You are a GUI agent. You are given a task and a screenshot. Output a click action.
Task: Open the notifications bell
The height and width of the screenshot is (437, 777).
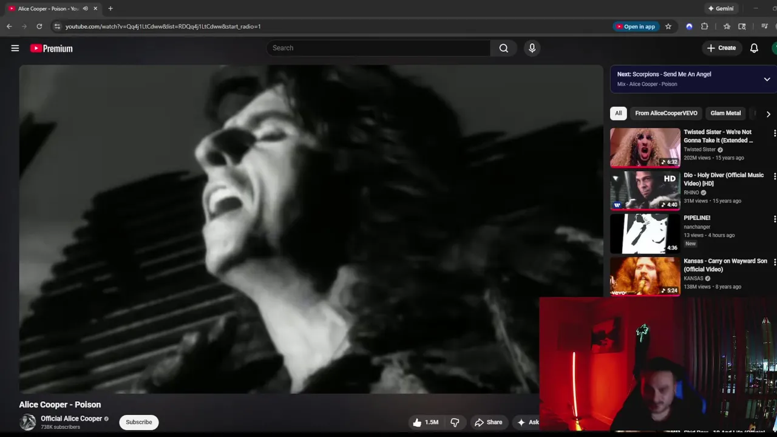click(x=754, y=48)
